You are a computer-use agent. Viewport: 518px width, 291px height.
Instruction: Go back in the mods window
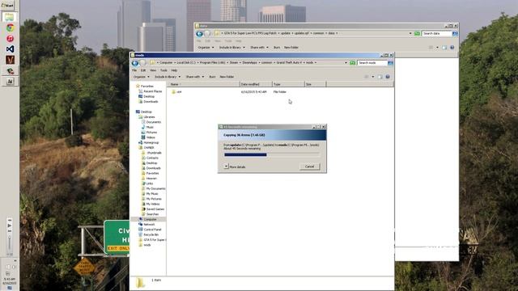coord(135,63)
